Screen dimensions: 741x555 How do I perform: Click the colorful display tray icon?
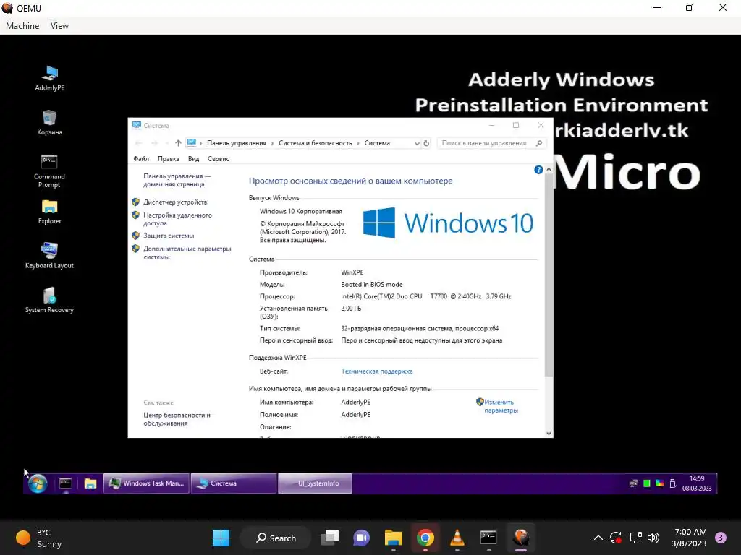[x=659, y=483]
